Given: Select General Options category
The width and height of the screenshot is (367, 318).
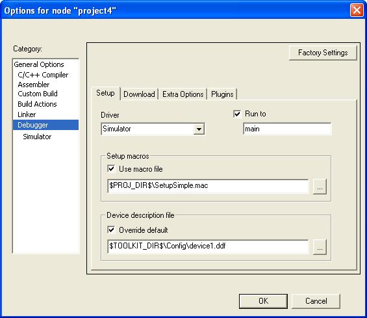Looking at the screenshot, I should pyautogui.click(x=39, y=64).
